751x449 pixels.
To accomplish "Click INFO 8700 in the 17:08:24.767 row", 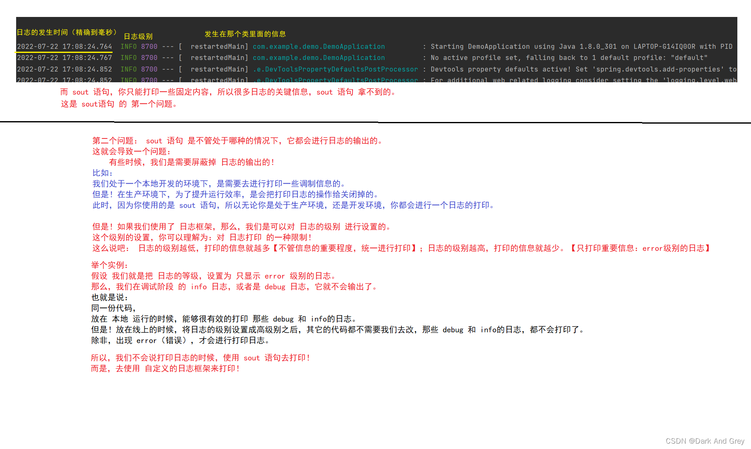I will [x=139, y=58].
